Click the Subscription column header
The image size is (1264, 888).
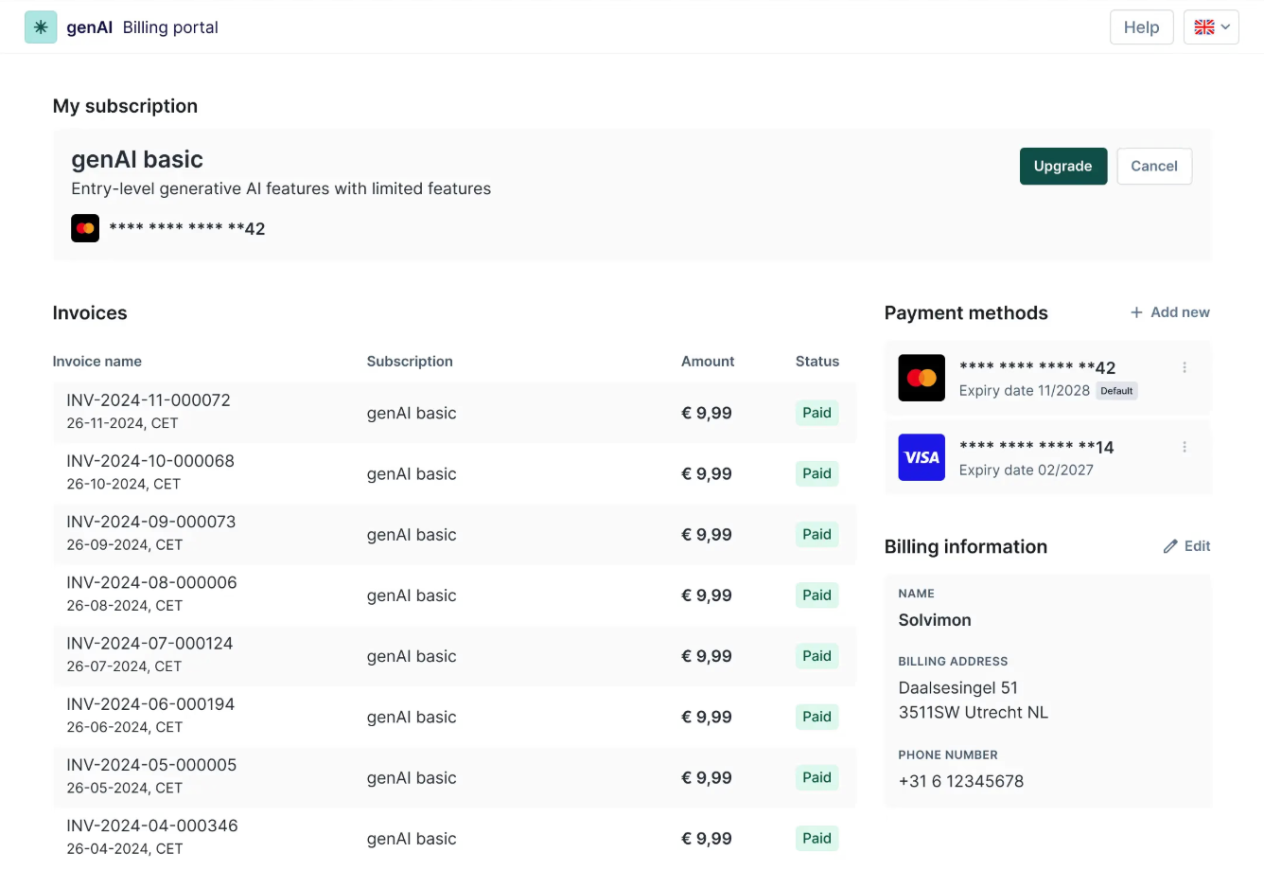point(410,362)
